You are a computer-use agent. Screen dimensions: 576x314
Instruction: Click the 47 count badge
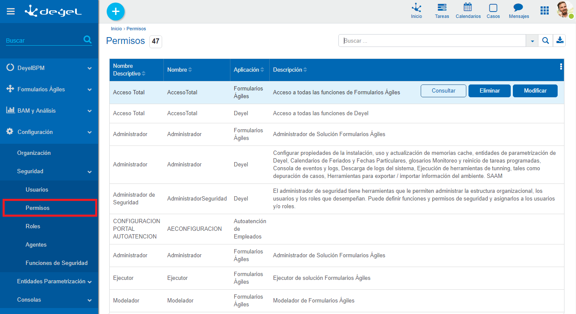click(156, 41)
